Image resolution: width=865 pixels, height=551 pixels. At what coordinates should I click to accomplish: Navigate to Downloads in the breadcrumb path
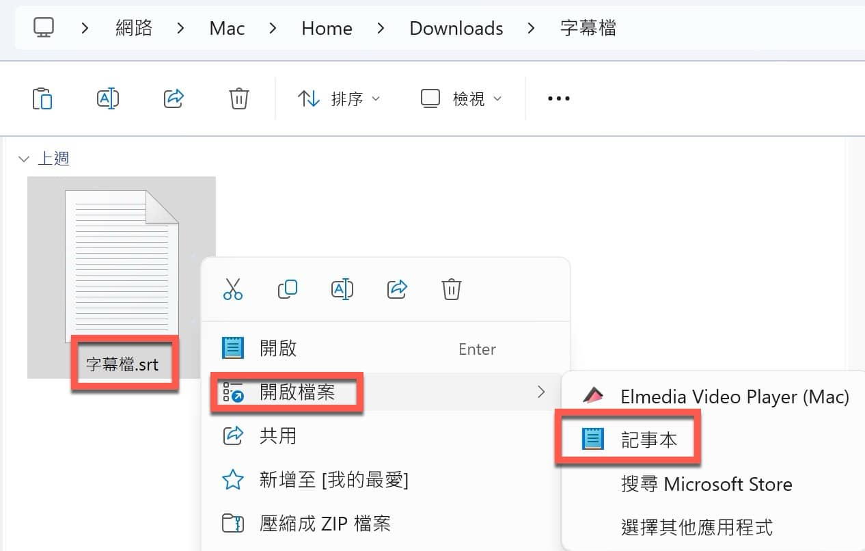point(456,29)
